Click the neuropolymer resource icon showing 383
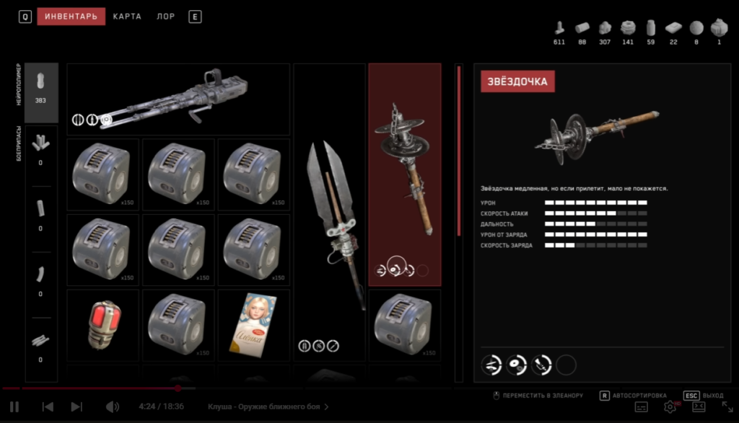 tap(41, 93)
